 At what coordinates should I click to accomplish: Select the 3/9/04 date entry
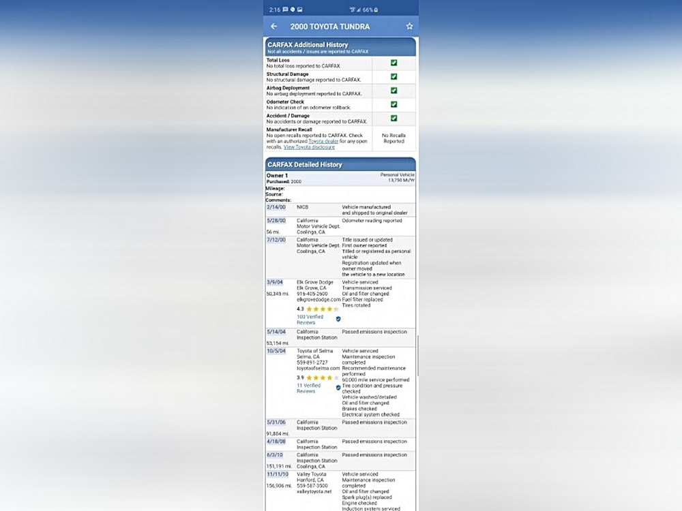click(x=274, y=283)
